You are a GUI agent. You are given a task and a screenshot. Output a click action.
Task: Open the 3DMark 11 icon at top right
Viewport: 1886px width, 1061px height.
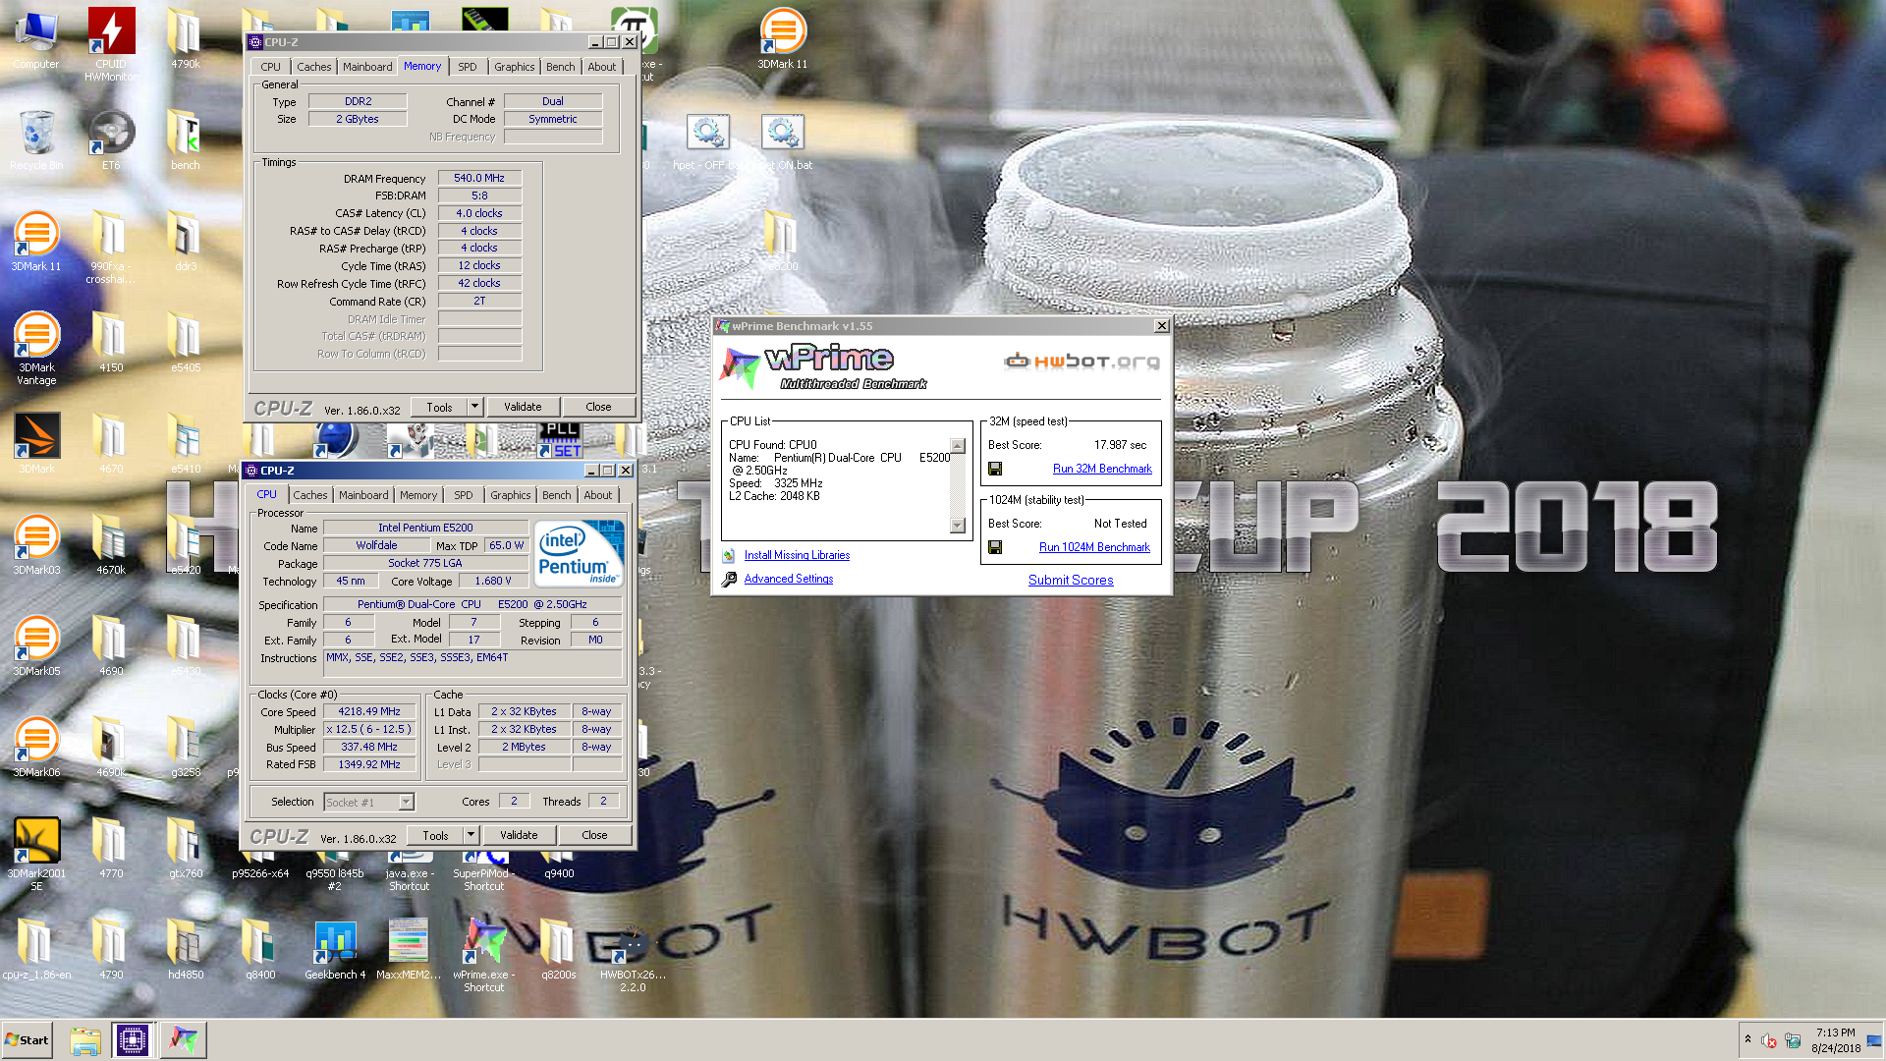point(783,39)
